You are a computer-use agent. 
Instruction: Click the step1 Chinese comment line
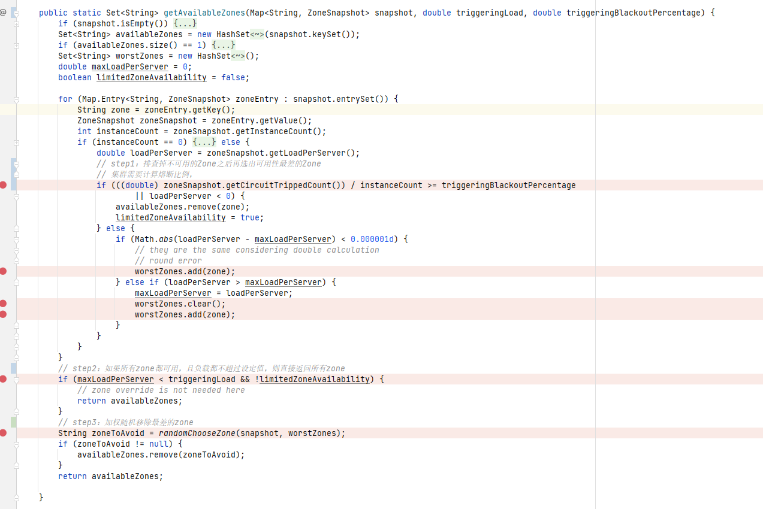click(209, 163)
